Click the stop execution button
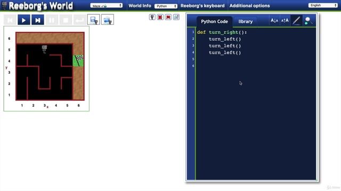 coord(66,20)
